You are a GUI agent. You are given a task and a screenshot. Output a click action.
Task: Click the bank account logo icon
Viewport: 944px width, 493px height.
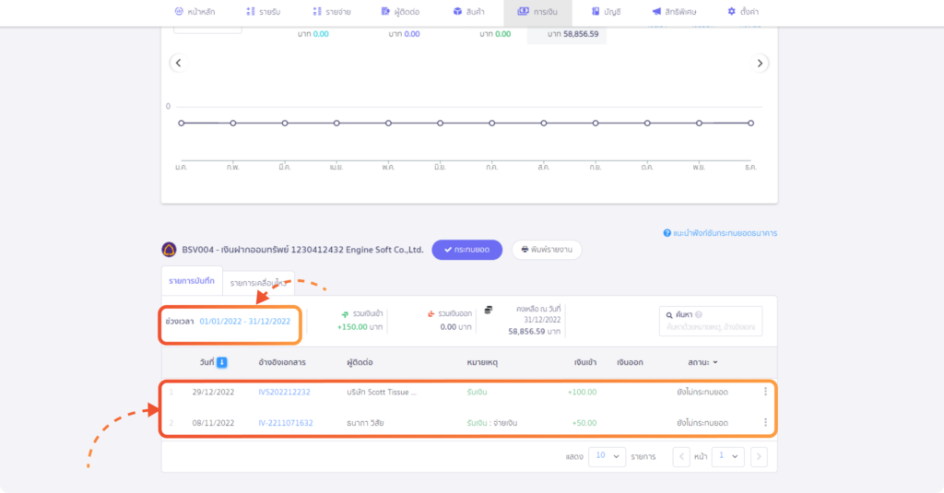tap(169, 250)
